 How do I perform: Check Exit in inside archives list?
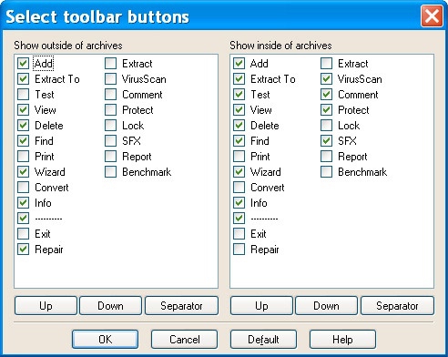pyautogui.click(x=239, y=234)
